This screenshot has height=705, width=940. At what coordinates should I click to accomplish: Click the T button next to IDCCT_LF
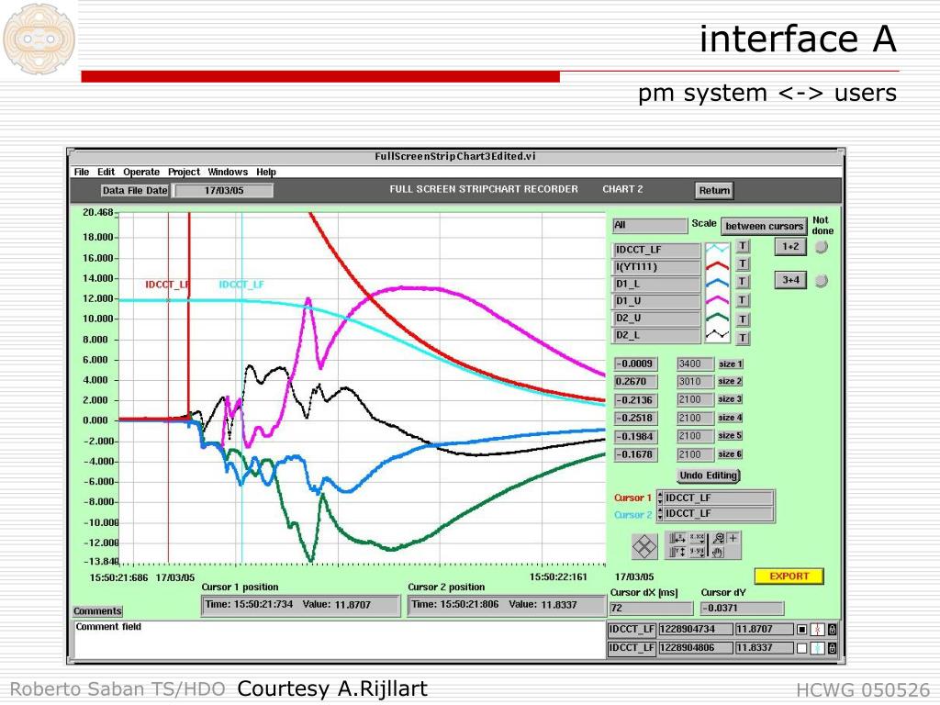743,246
